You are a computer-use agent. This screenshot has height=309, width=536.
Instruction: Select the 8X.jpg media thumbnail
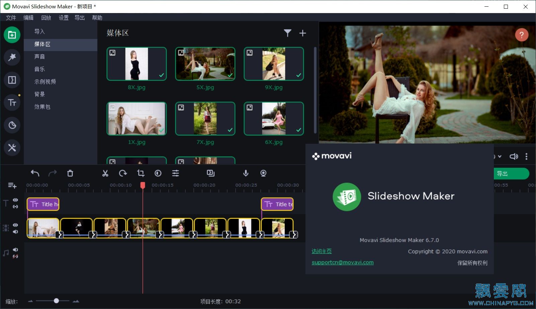[137, 64]
